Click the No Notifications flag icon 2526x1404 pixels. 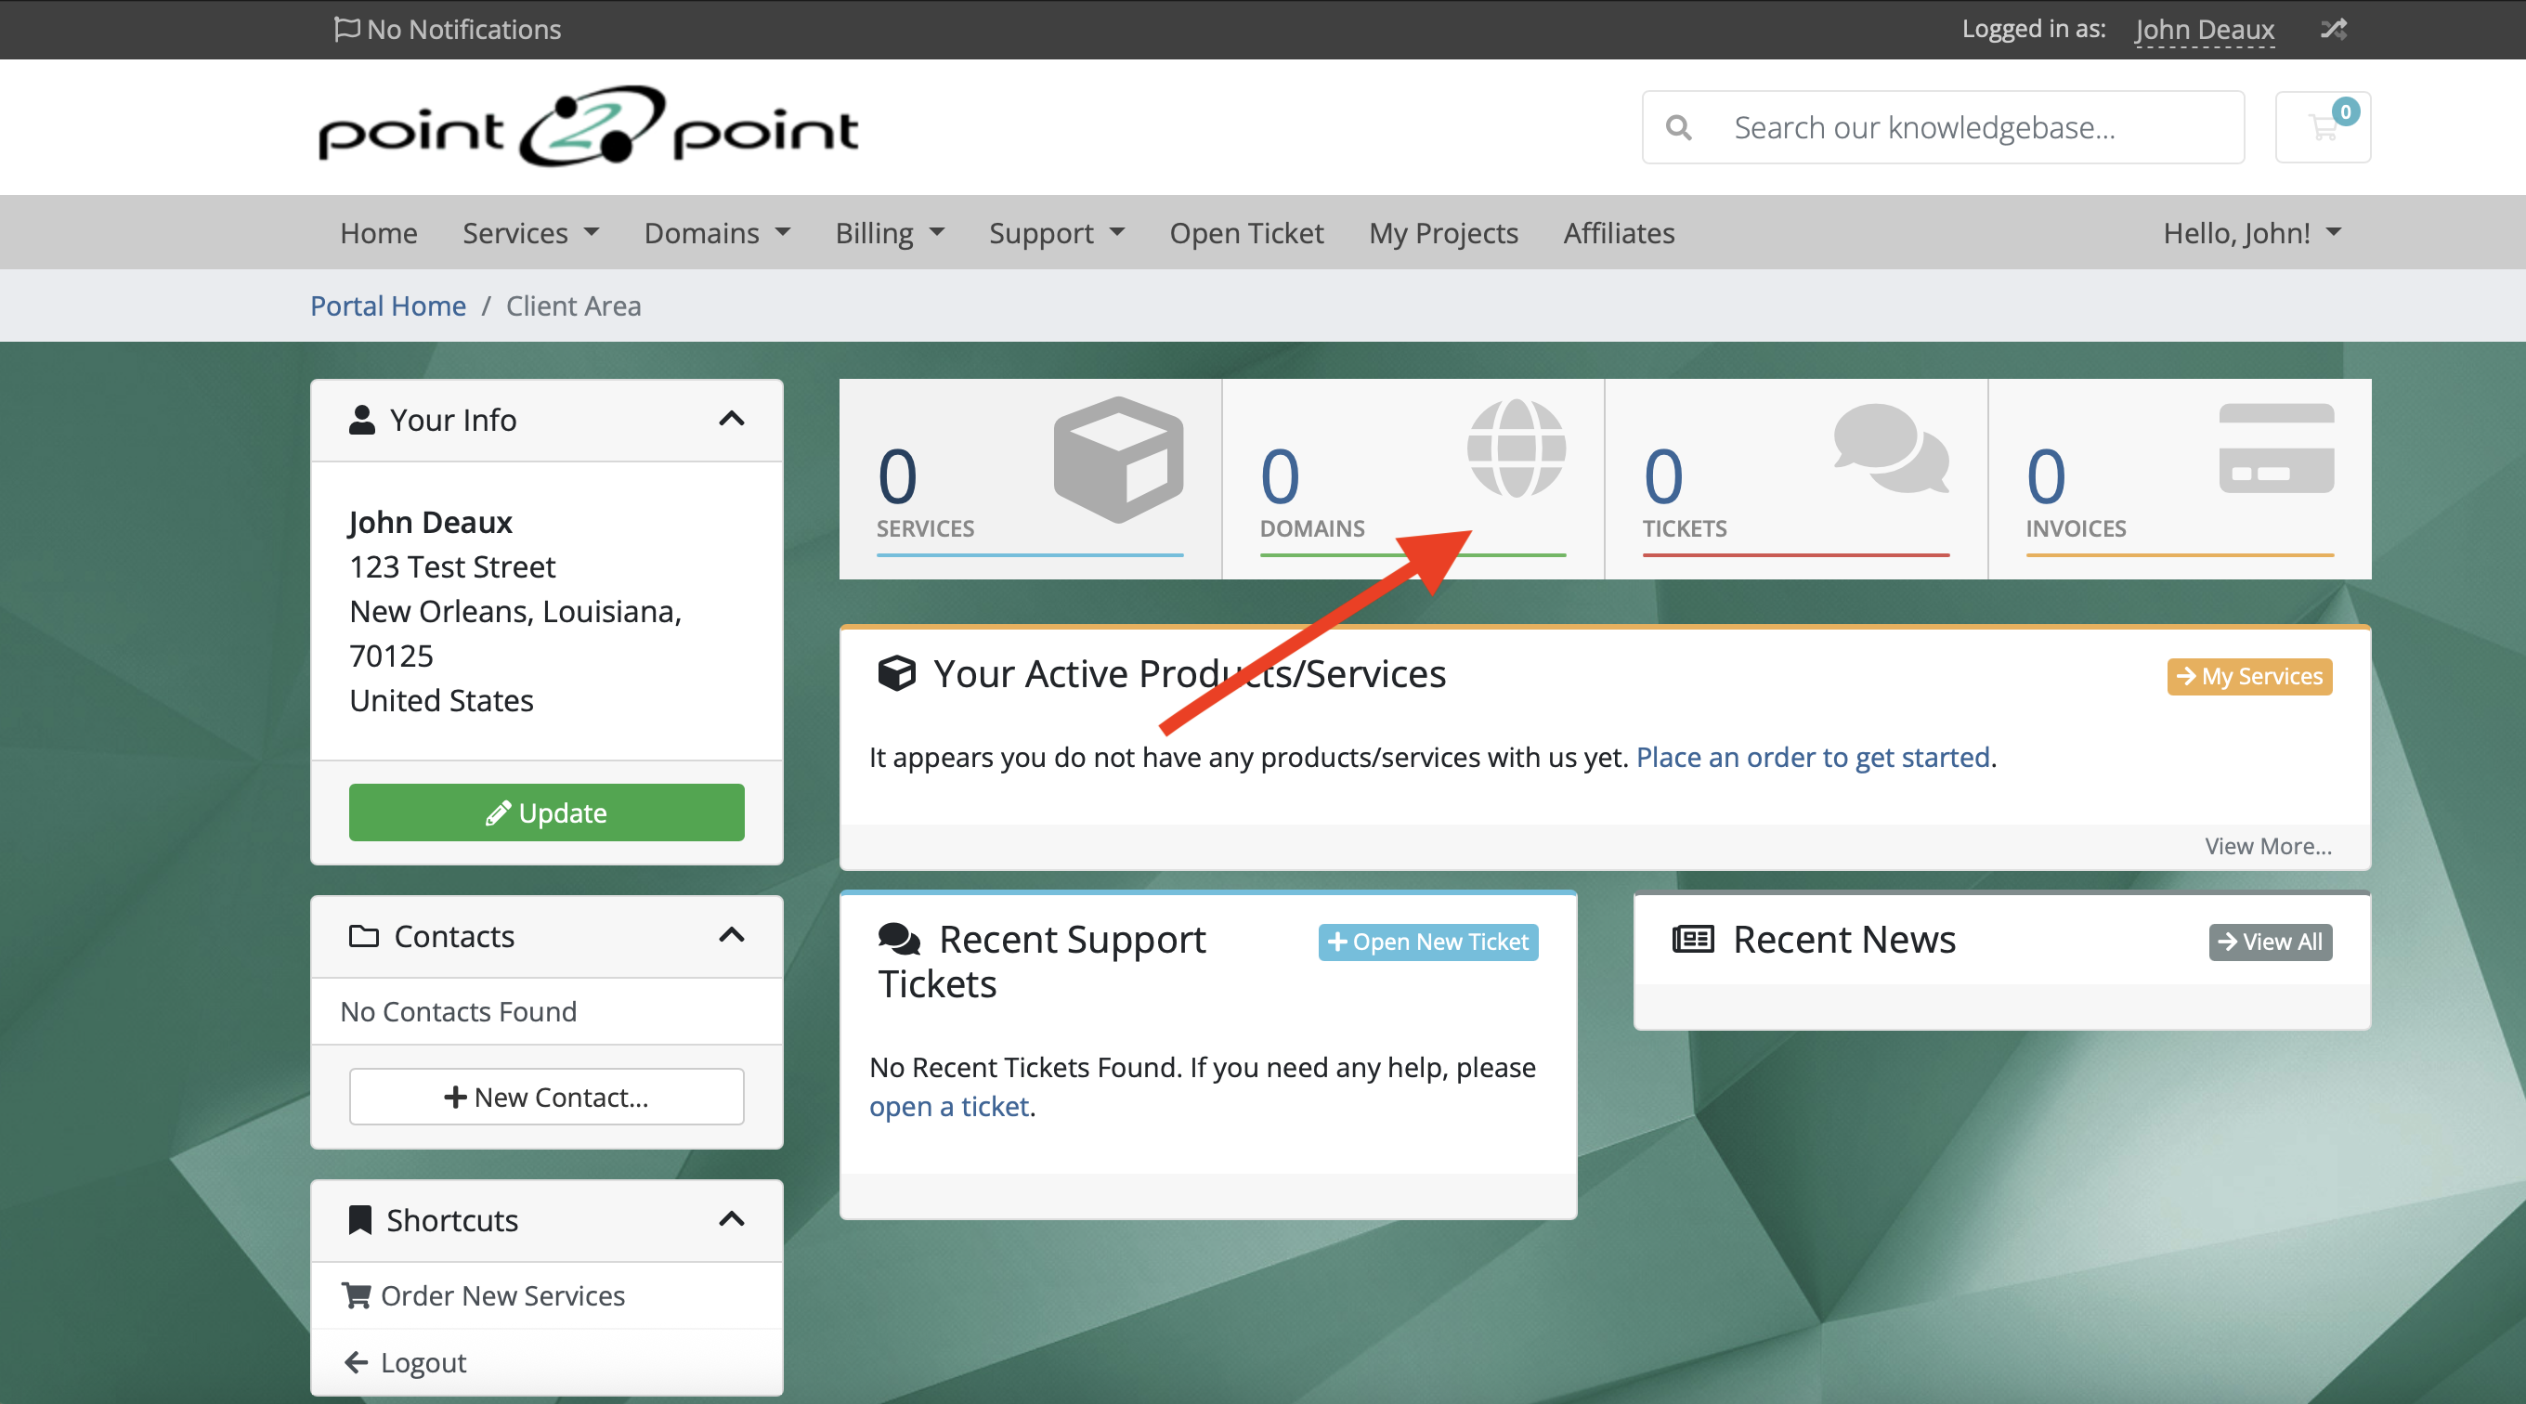click(x=345, y=29)
